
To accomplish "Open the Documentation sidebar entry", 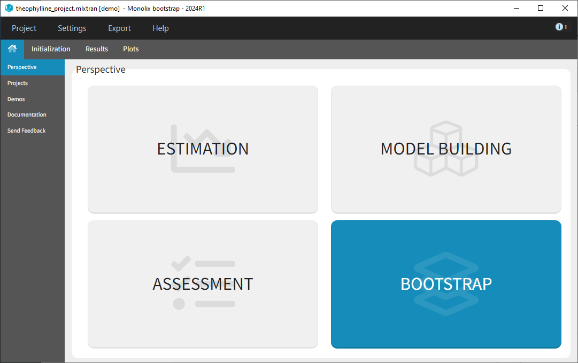I will pyautogui.click(x=27, y=114).
